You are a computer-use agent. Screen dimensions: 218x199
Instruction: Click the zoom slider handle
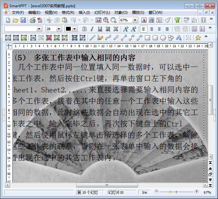tap(170, 192)
